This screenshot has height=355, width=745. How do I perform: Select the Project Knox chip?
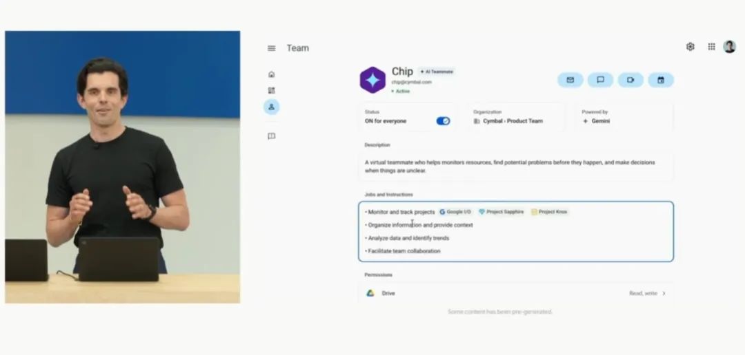[x=550, y=212]
